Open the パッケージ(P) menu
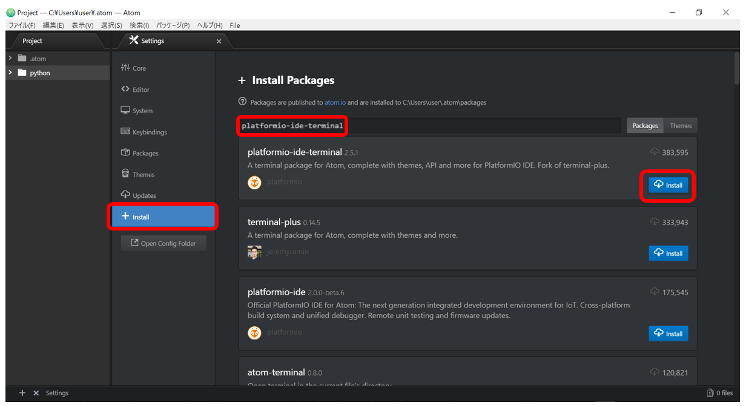Viewport: 746px width, 406px height. [x=173, y=25]
